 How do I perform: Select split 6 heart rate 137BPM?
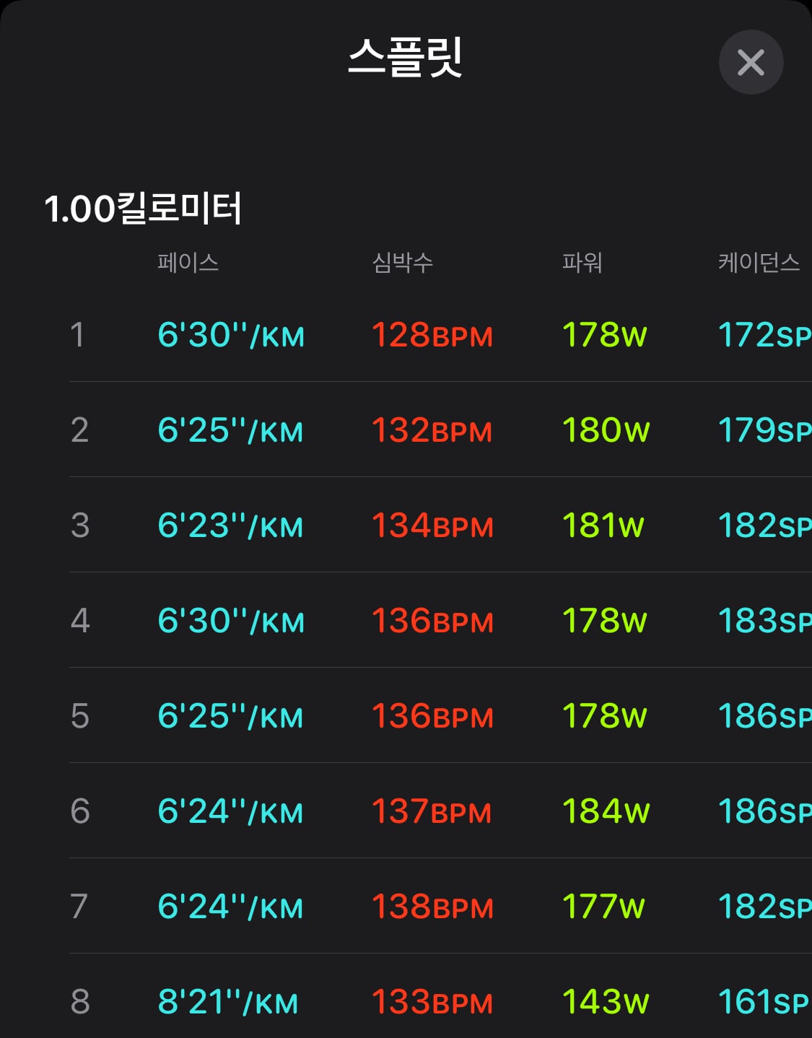click(x=432, y=811)
